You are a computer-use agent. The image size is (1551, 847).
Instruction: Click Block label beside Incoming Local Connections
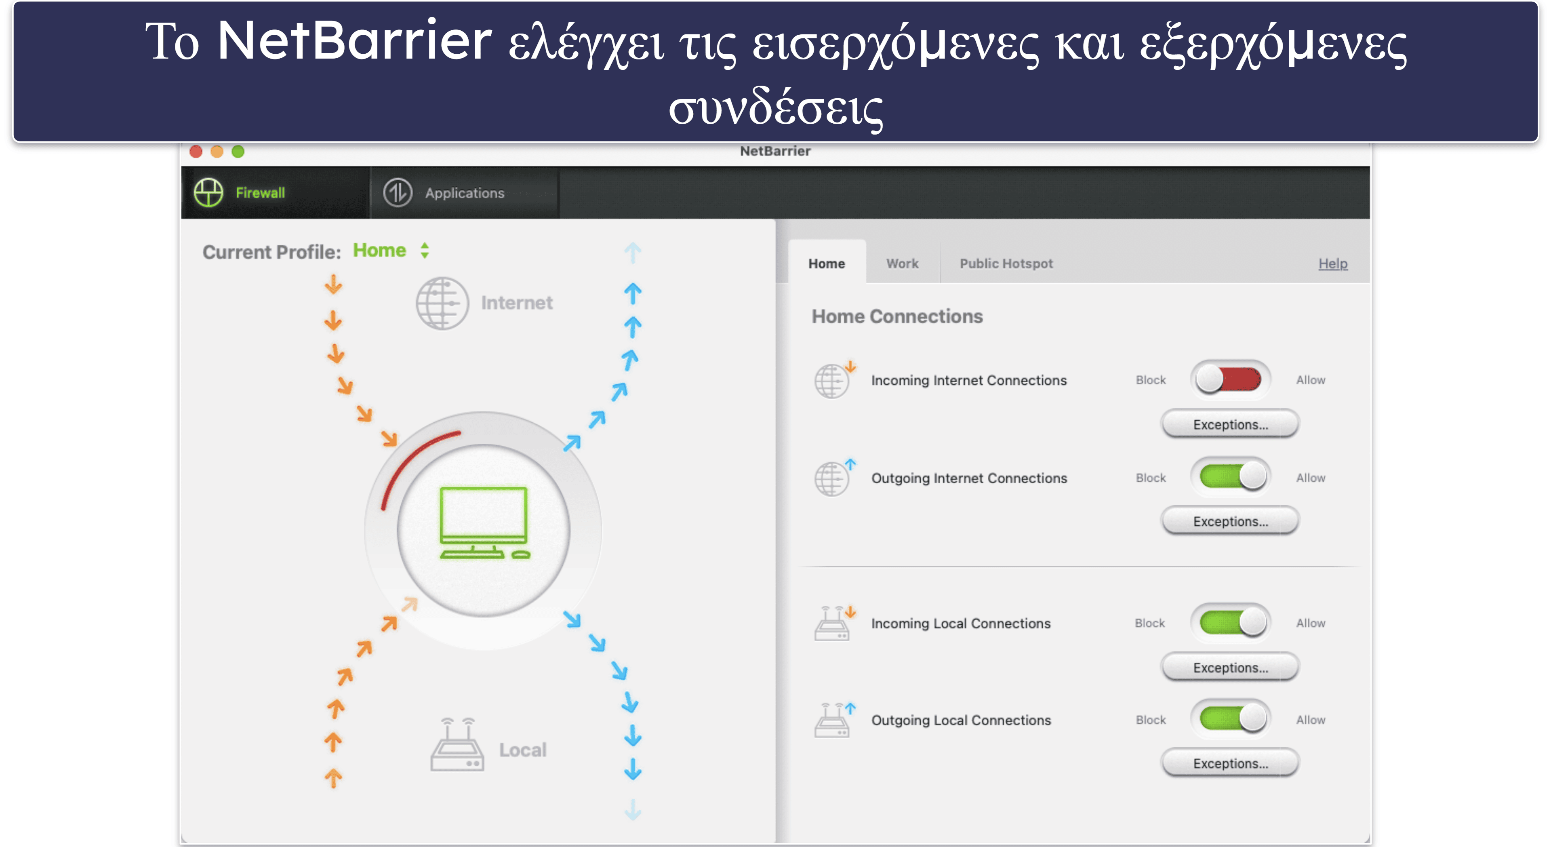pos(1150,623)
